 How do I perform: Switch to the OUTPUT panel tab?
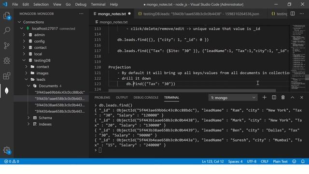pyautogui.click(x=122, y=98)
